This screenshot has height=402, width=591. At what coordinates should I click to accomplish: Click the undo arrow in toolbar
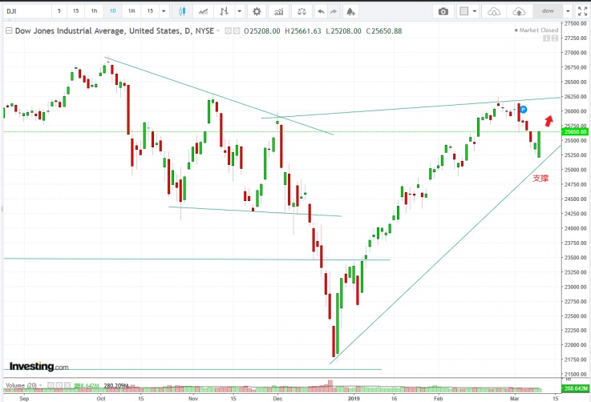coord(321,11)
